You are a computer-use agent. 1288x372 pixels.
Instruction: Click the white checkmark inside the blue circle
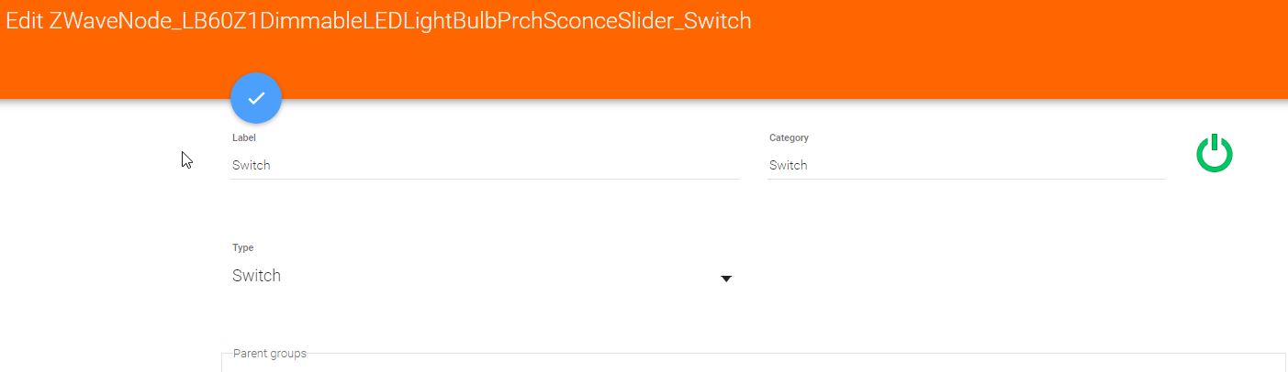(256, 98)
